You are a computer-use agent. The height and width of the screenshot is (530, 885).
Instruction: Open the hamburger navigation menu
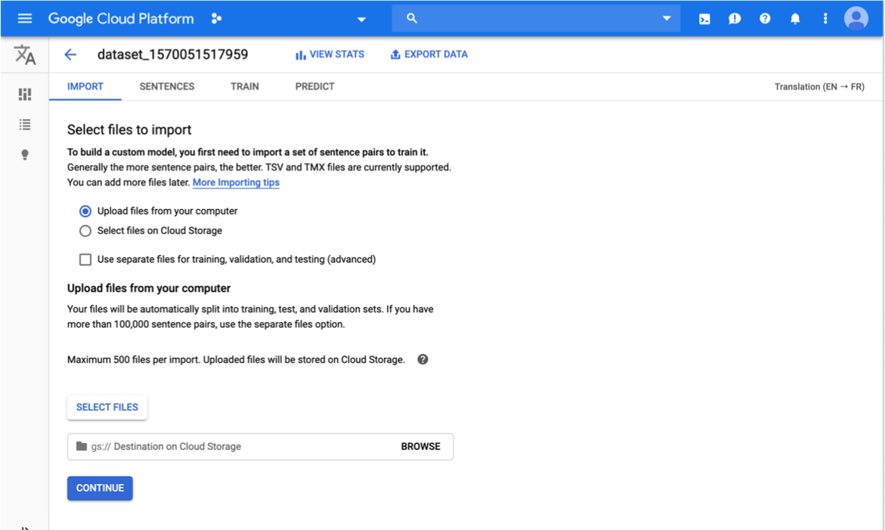(x=25, y=18)
